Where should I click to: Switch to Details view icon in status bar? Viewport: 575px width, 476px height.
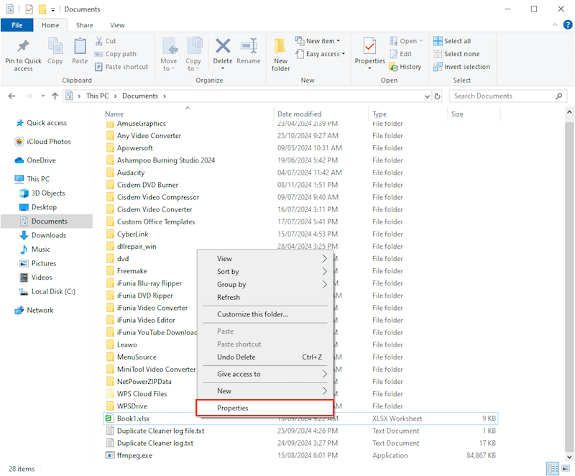553,468
